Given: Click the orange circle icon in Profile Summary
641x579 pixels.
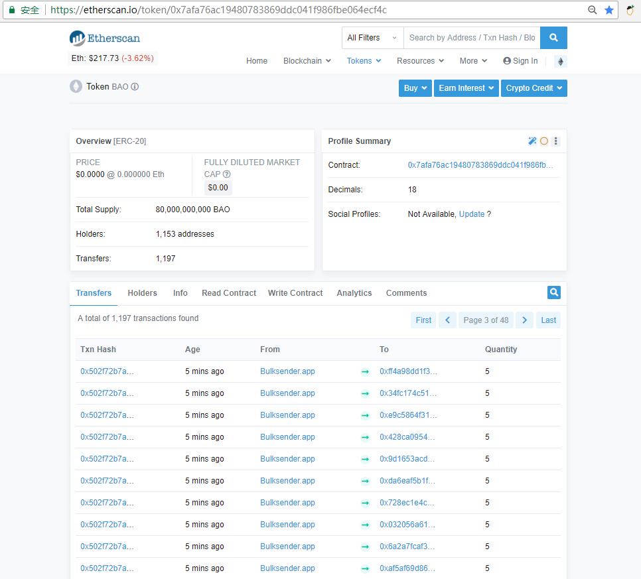Looking at the screenshot, I should click(x=543, y=141).
